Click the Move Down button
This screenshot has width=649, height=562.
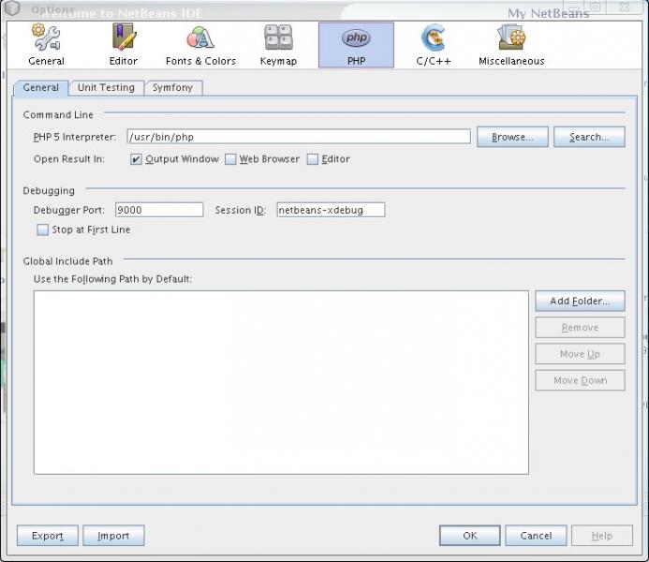pos(580,380)
